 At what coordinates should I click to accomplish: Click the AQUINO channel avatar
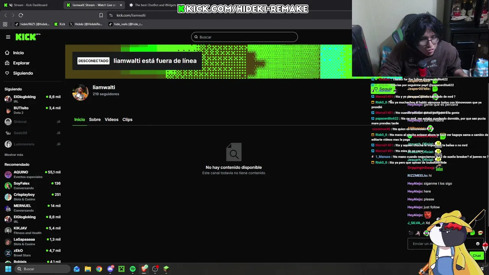coord(8,175)
